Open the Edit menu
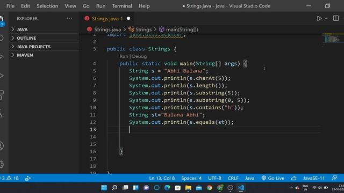Image resolution: width=344 pixels, height=193 pixels. [x=25, y=6]
